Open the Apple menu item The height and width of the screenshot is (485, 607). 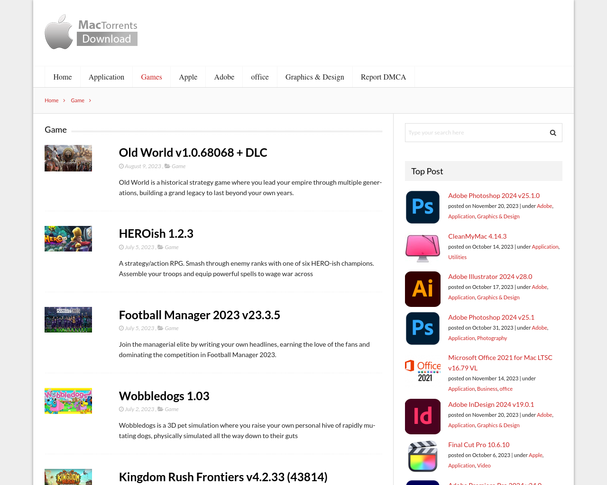coord(188,77)
